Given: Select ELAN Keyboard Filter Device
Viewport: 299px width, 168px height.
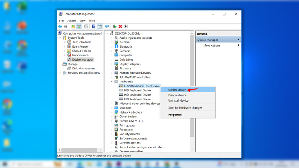Looking at the screenshot, I should pos(142,86).
